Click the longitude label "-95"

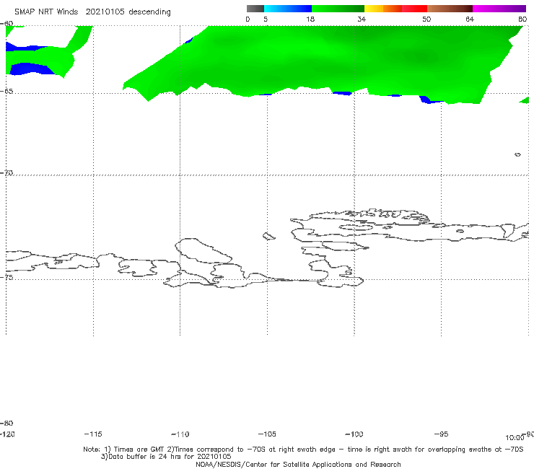coord(442,434)
